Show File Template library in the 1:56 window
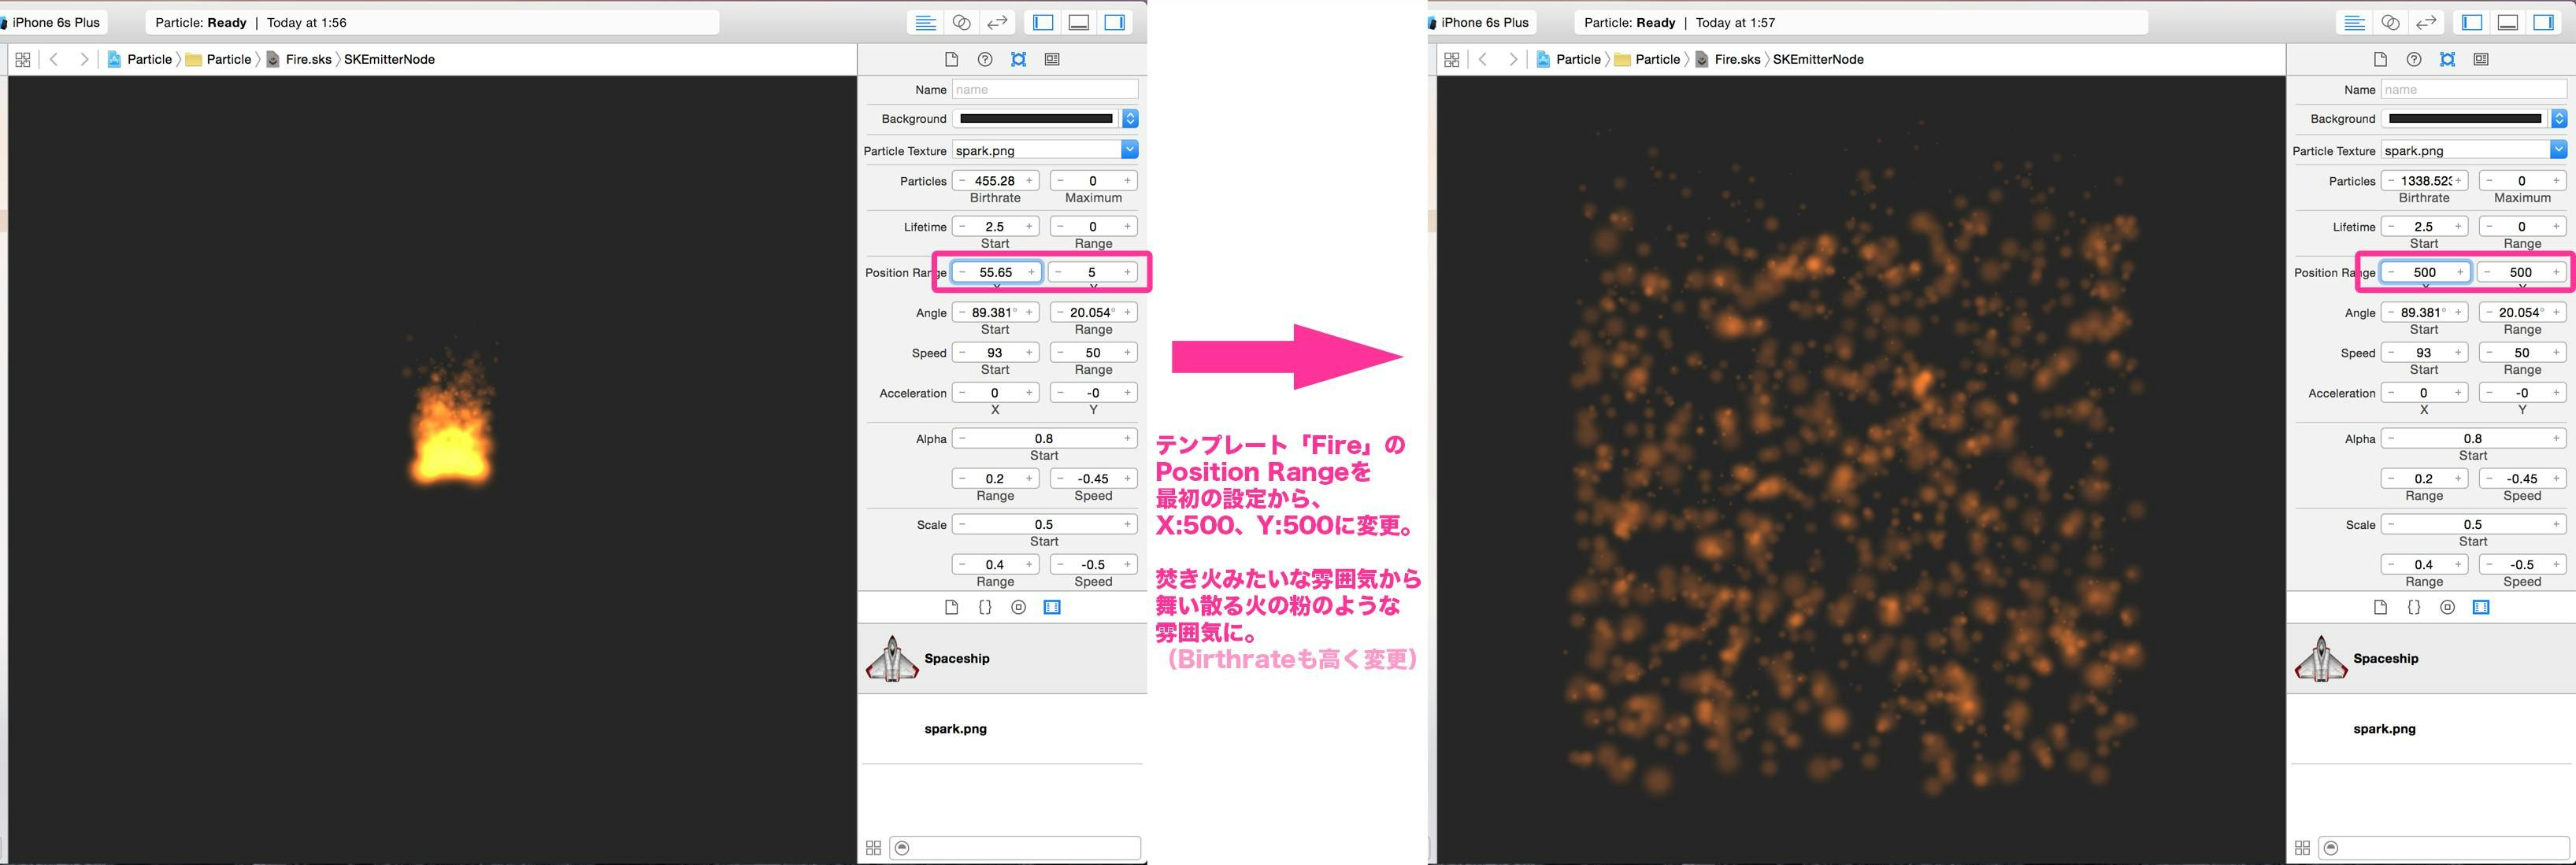The width and height of the screenshot is (2576, 865). [x=951, y=607]
